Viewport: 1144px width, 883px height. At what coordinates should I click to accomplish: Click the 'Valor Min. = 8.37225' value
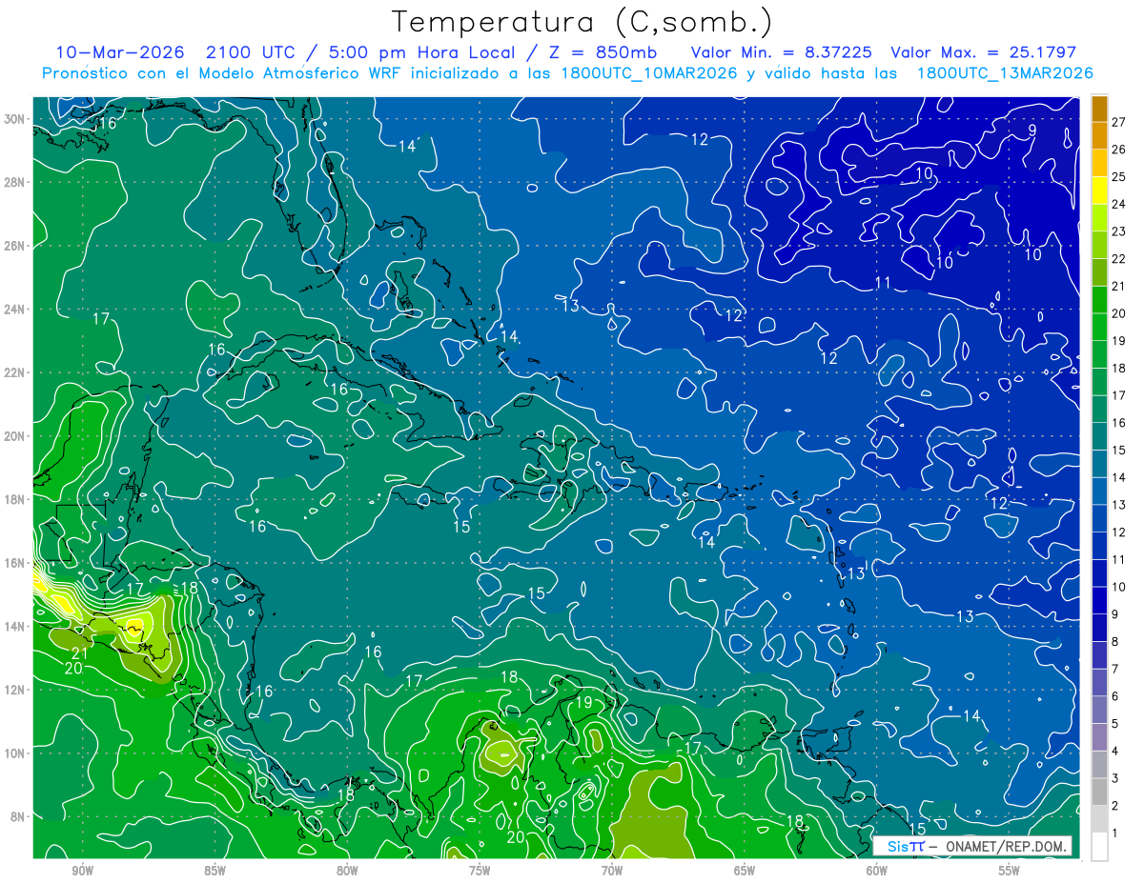(782, 52)
